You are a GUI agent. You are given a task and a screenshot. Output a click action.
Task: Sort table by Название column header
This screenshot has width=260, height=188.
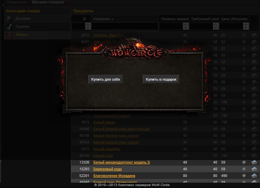click(125, 19)
